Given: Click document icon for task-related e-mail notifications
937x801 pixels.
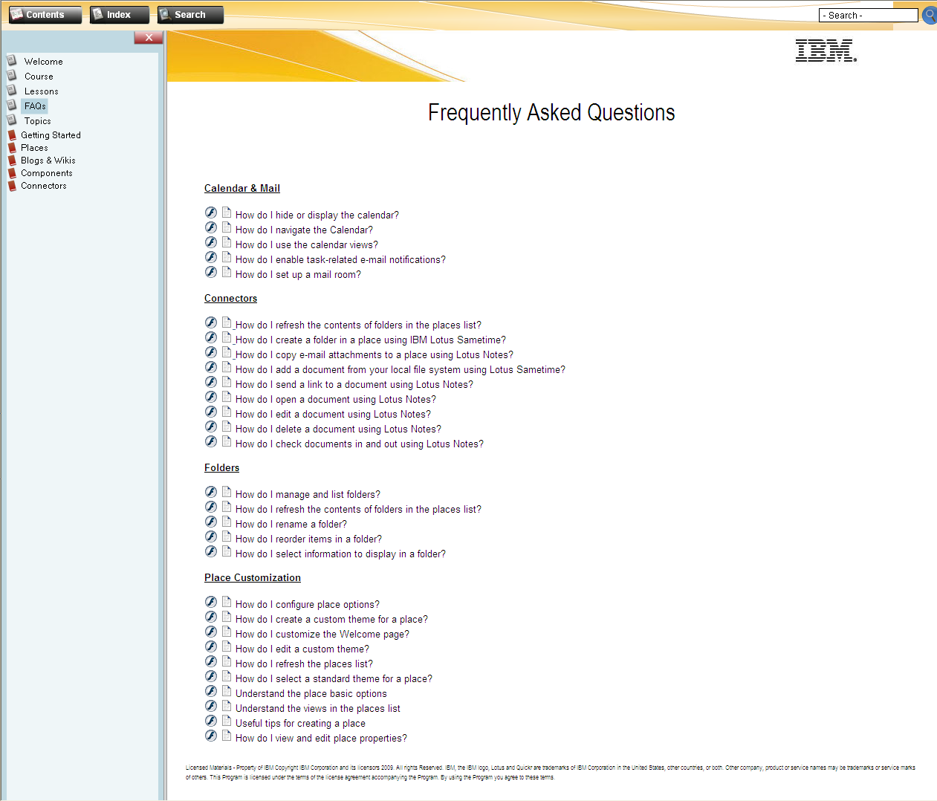Looking at the screenshot, I should (x=227, y=257).
